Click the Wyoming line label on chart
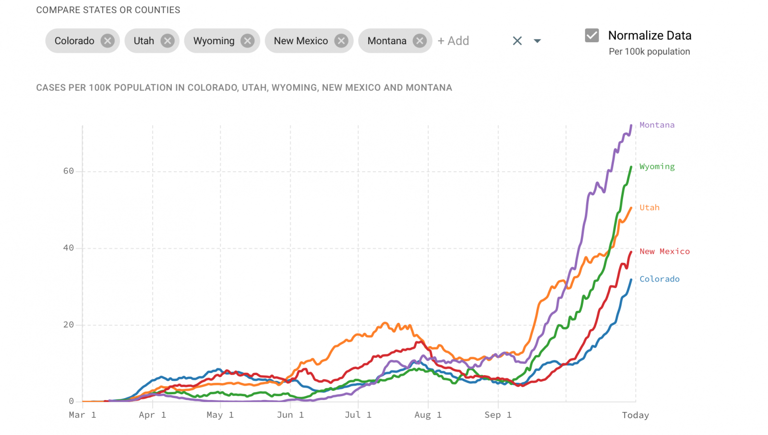This screenshot has height=435, width=768. click(657, 166)
